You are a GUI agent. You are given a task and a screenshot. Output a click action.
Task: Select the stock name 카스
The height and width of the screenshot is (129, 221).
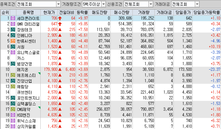[21, 58]
